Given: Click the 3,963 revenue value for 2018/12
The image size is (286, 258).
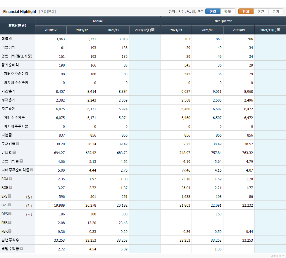Looking at the screenshot, I should tap(60, 39).
